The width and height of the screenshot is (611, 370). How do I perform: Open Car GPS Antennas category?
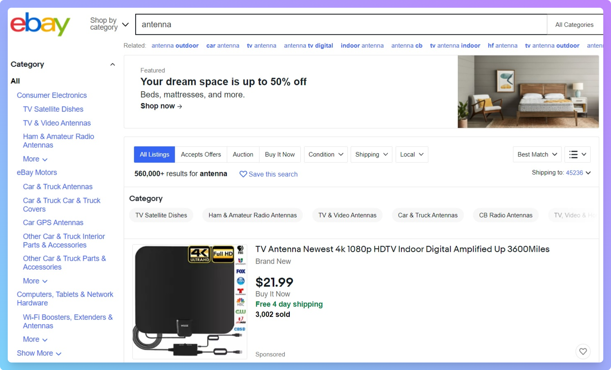[x=53, y=223]
